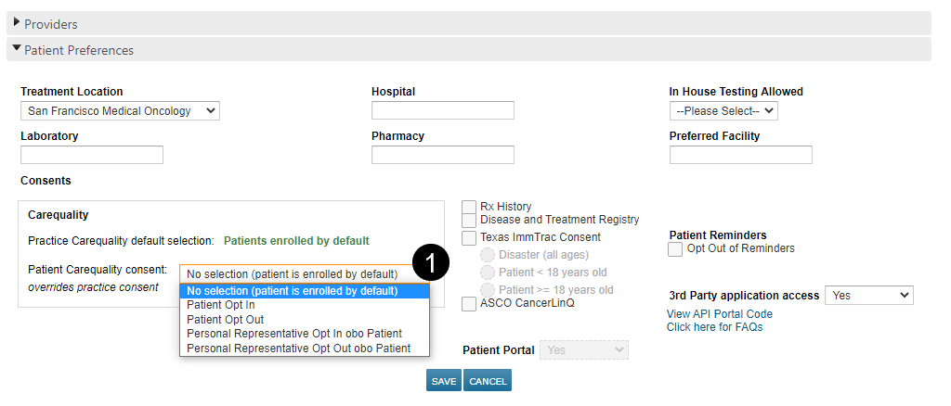Screen dimensions: 951x406
Task: Choose Personal Representative Opt Out obo Patient
Action: pyautogui.click(x=298, y=349)
